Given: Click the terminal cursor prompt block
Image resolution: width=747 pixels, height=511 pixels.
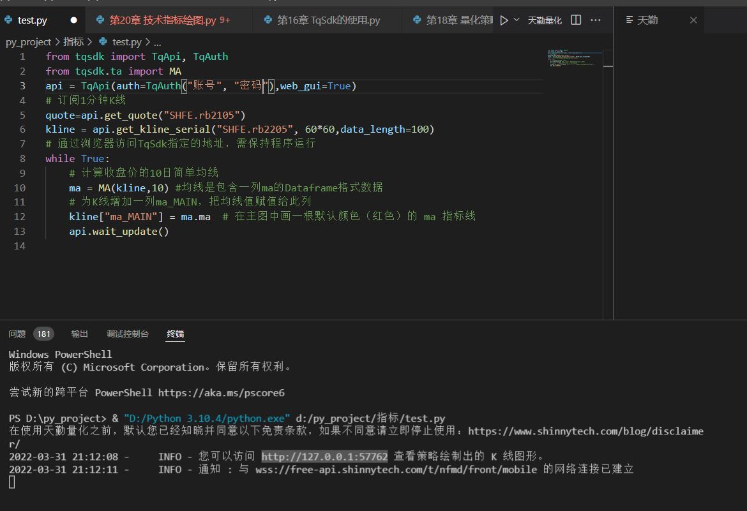Looking at the screenshot, I should tap(12, 482).
